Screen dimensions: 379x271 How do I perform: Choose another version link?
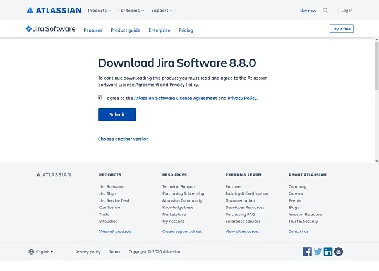pos(123,139)
